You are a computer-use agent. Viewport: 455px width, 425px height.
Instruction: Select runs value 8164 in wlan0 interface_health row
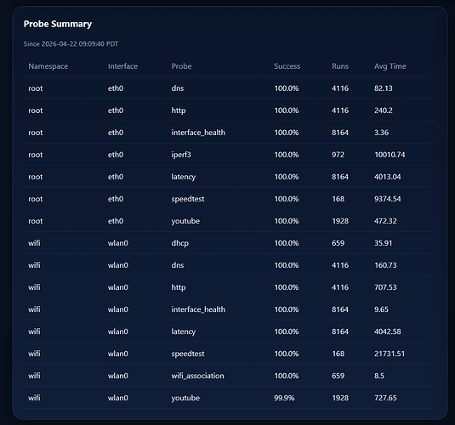click(340, 309)
